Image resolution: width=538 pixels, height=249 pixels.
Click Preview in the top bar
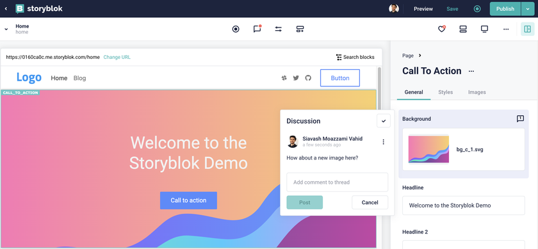click(423, 9)
